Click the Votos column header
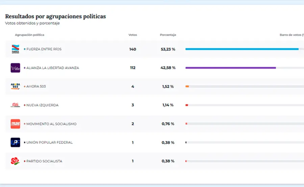The image size is (304, 187). [x=133, y=35]
